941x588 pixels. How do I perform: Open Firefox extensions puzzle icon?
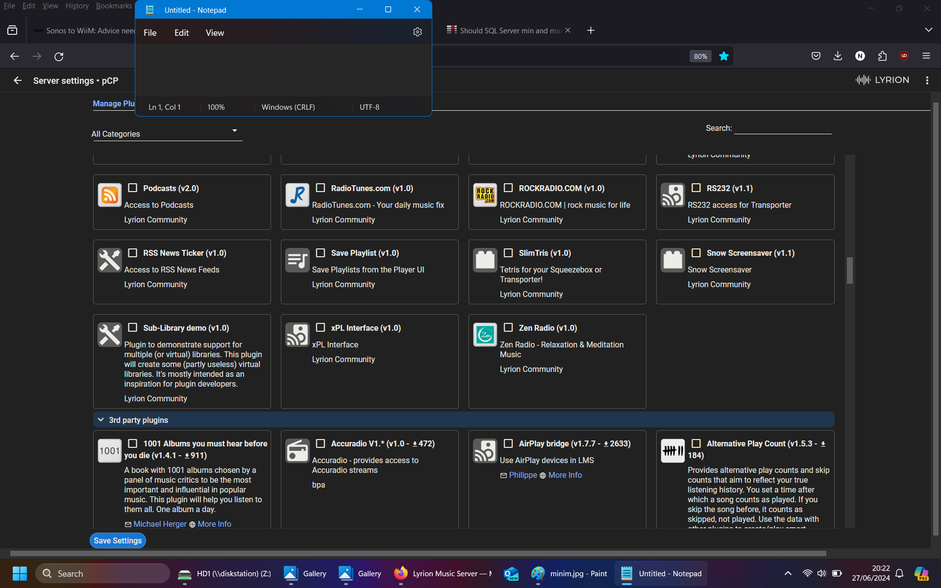pos(882,56)
